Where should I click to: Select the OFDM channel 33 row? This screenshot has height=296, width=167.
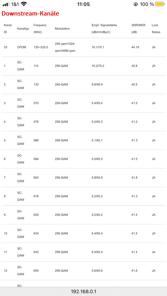[83, 47]
